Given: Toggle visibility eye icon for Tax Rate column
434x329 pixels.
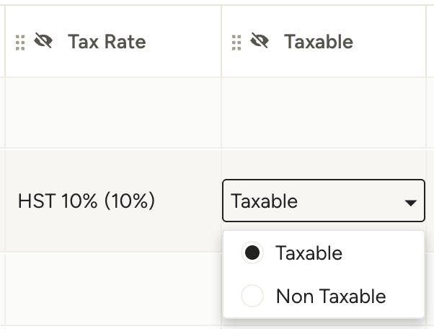Looking at the screenshot, I should coord(43,40).
